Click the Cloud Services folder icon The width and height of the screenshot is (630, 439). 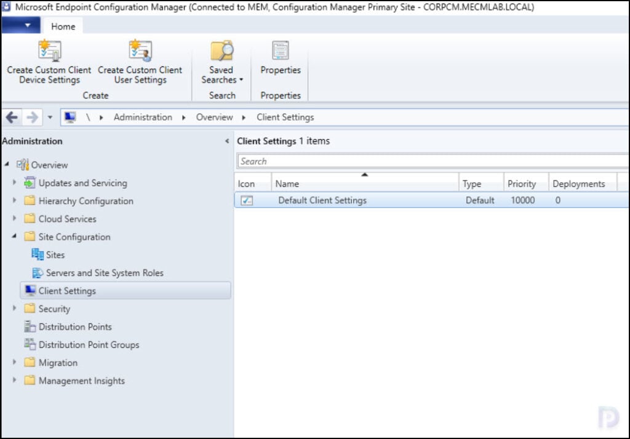click(30, 218)
